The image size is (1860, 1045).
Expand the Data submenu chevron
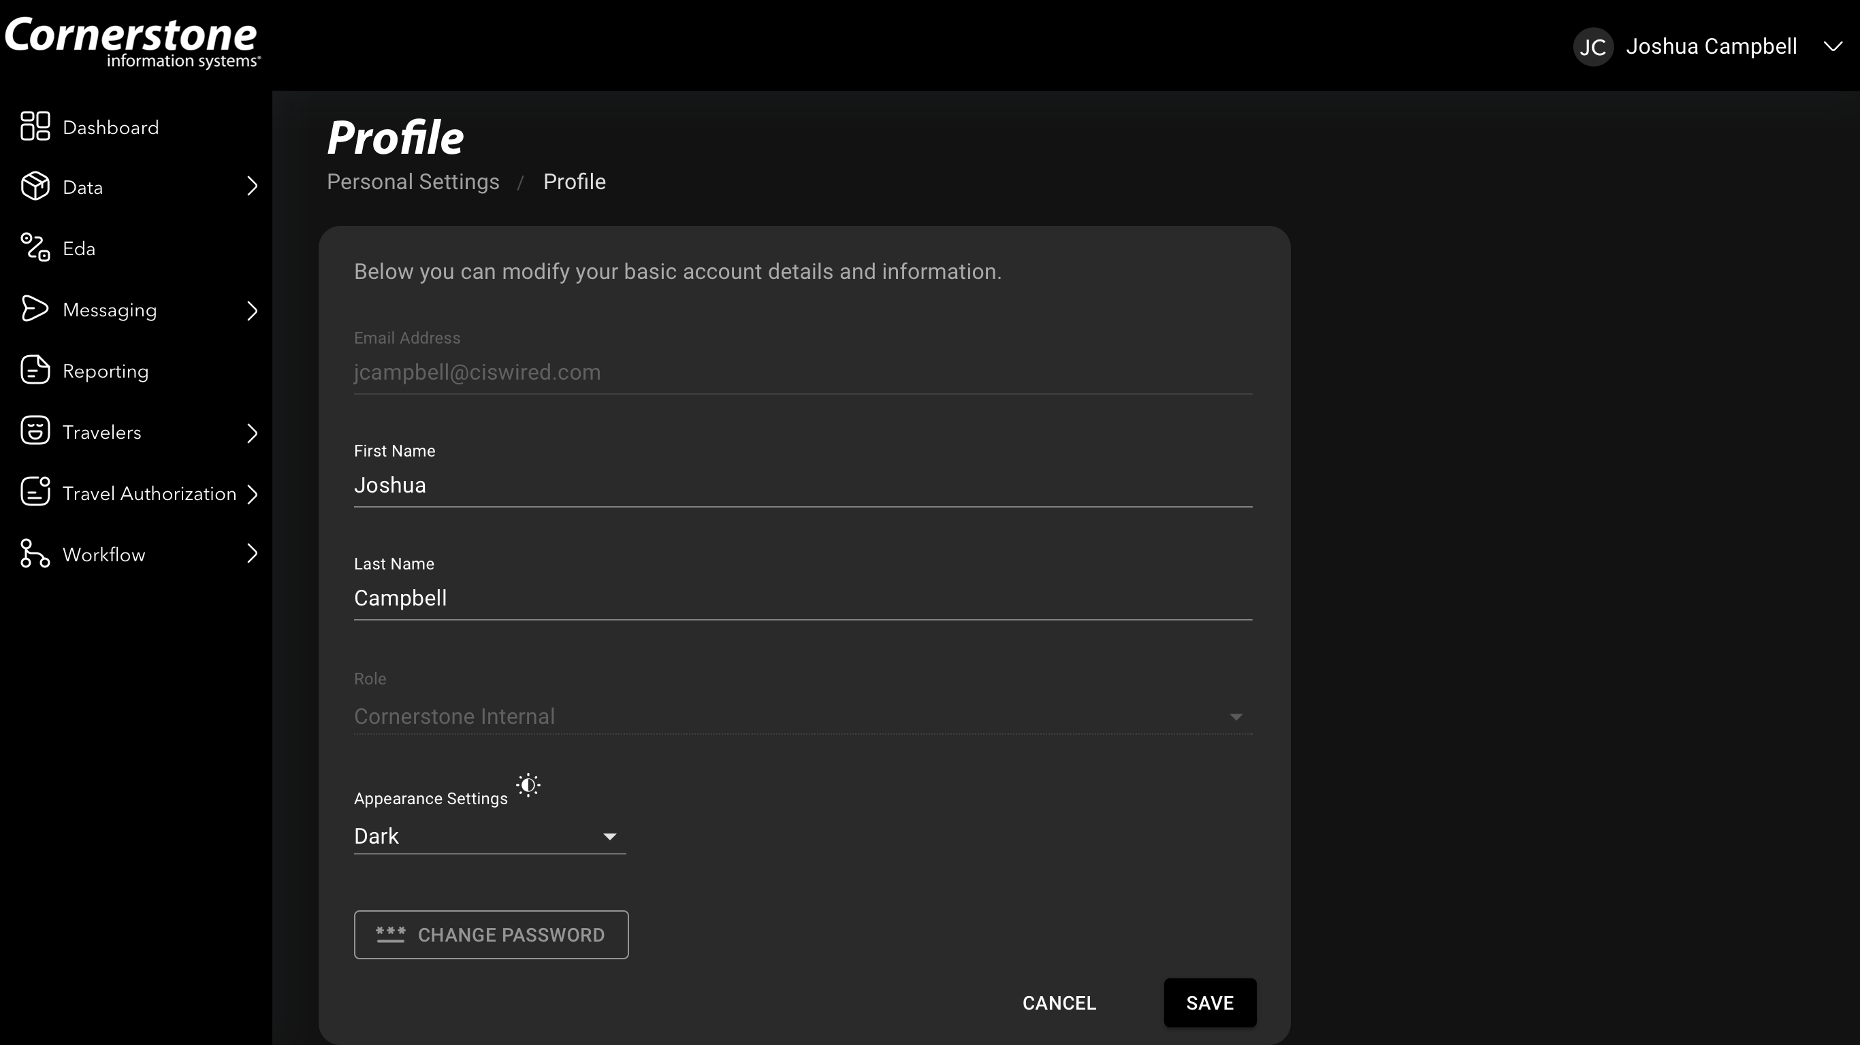(x=252, y=186)
